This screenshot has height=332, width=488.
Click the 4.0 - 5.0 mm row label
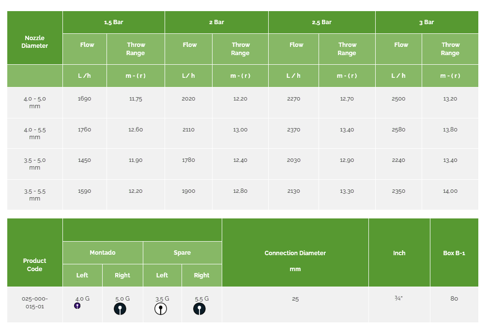[x=35, y=102]
